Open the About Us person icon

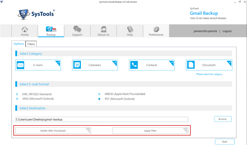pyautogui.click(x=103, y=29)
